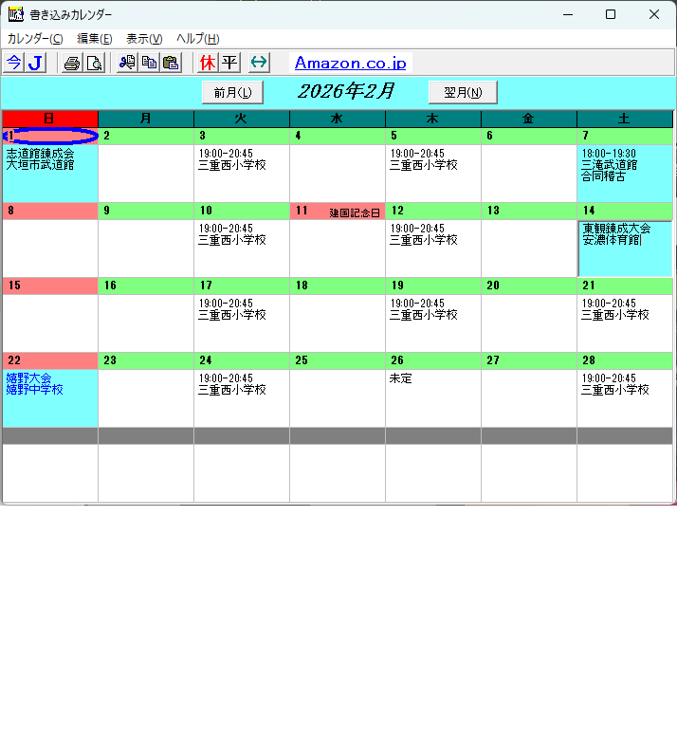This screenshot has height=737, width=677.
Task: Go to next month with 翌月 button
Action: click(x=463, y=92)
